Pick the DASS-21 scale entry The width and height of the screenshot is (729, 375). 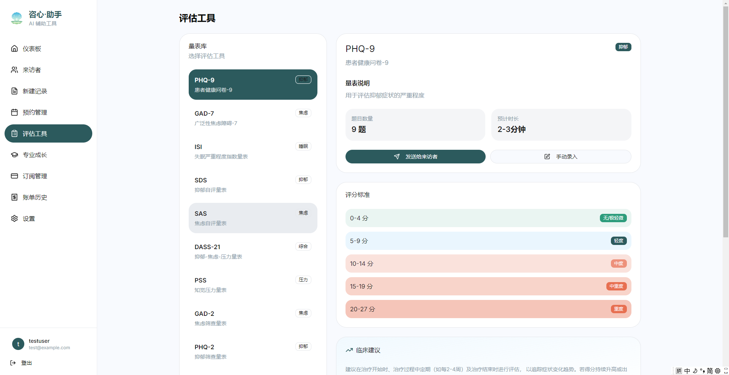pos(253,251)
